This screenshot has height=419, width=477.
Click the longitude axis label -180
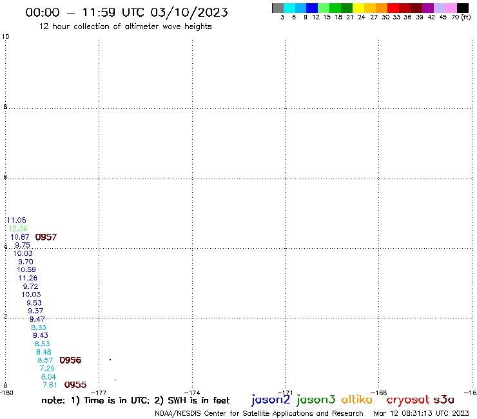point(6,393)
